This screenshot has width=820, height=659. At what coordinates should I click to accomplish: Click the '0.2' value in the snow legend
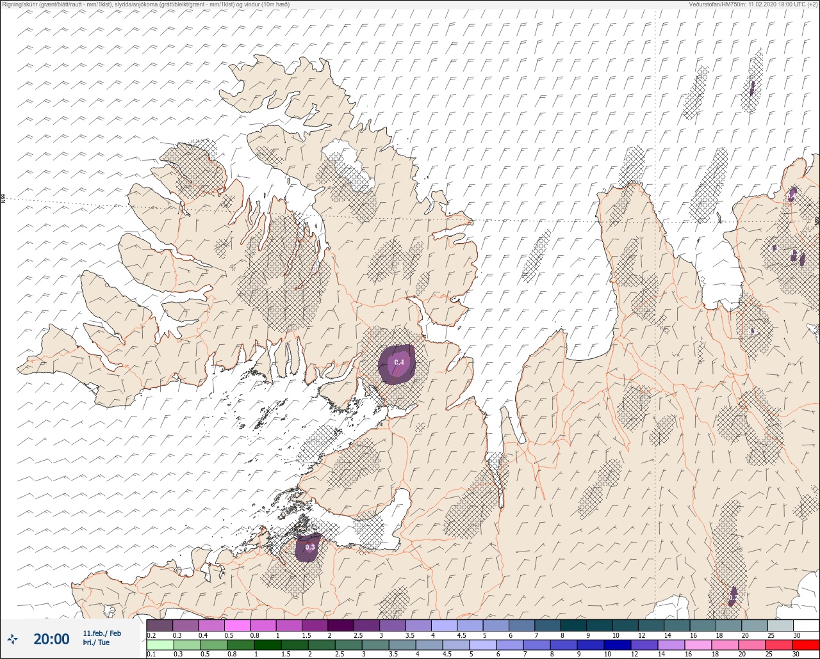point(151,635)
